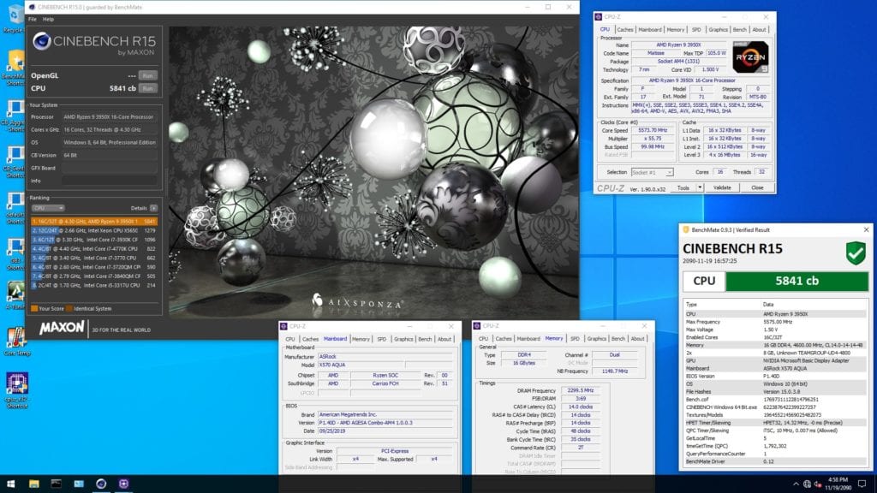Click the green verified shield in BenchMate
Image resolution: width=877 pixels, height=493 pixels.
coord(856,253)
